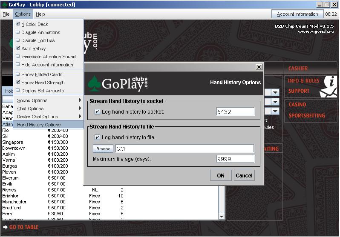The height and width of the screenshot is (237, 340).
Task: Click the GO TO TABLE arrow icon
Action: click(x=5, y=227)
